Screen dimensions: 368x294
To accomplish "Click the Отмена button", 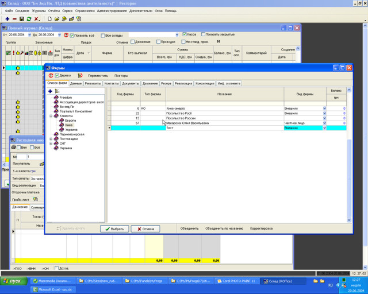I will (x=145, y=229).
